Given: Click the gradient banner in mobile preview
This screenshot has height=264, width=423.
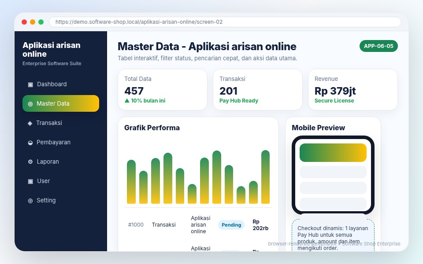Looking at the screenshot, I should click(333, 153).
